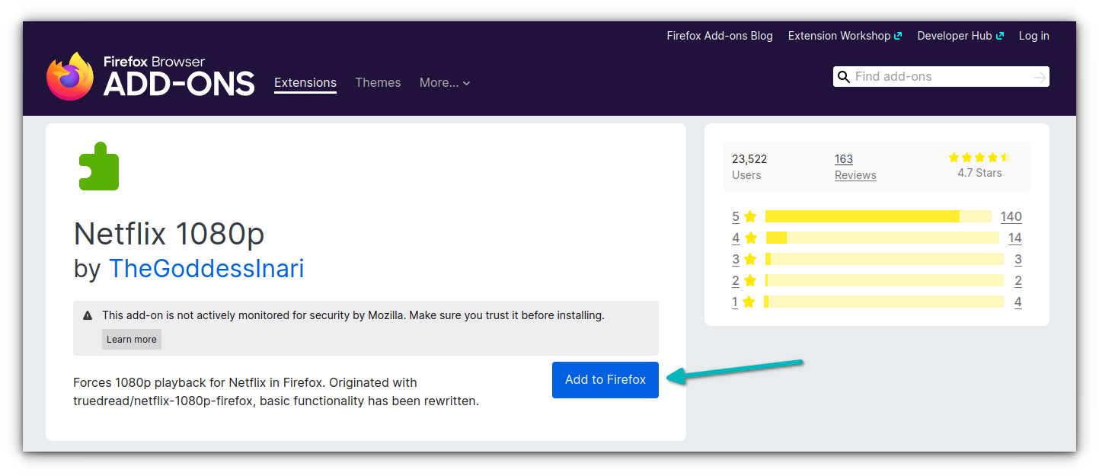
Task: Click the Firefox Browser Add-ons logo
Action: click(151, 76)
